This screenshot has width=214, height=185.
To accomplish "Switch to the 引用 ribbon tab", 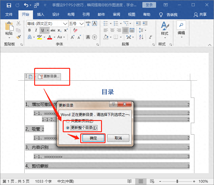I will [86, 14].
